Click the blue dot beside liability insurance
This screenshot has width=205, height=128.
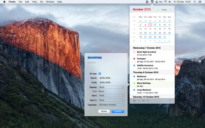coord(134,66)
